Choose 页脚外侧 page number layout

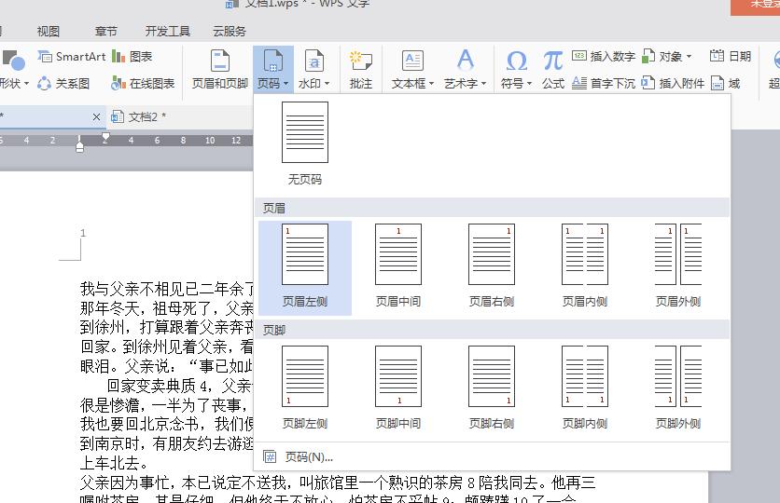tap(678, 388)
